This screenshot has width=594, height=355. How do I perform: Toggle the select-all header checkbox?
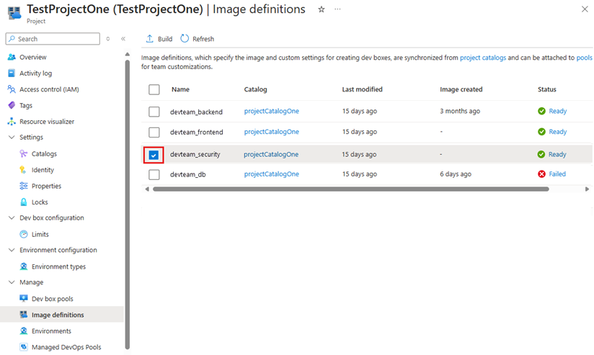coord(154,89)
